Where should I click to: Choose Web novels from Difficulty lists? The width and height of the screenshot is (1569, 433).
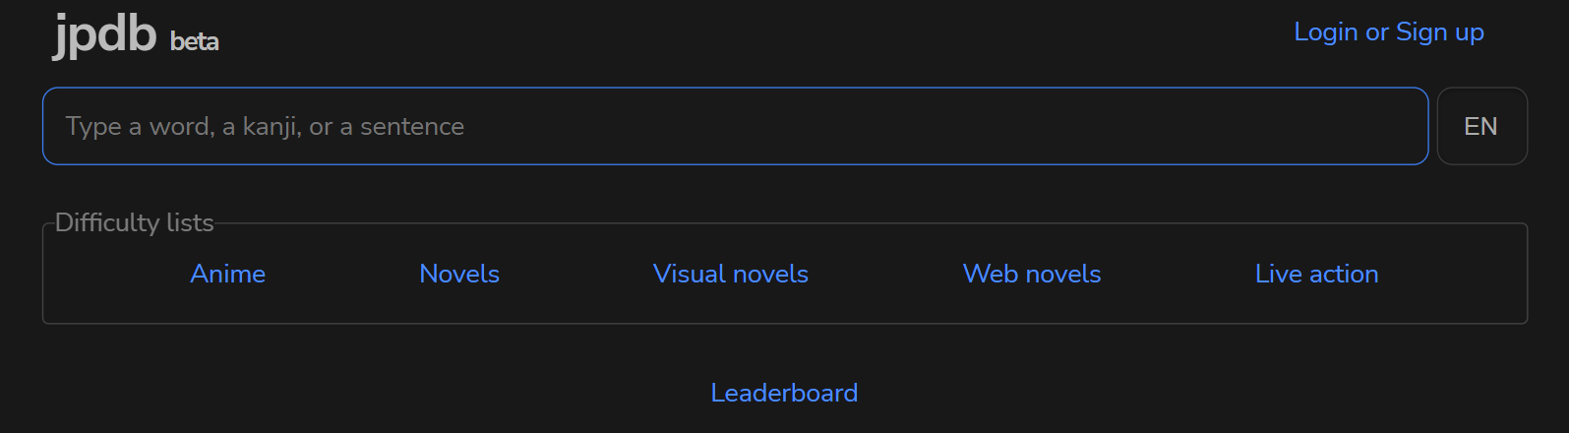[x=1032, y=274]
